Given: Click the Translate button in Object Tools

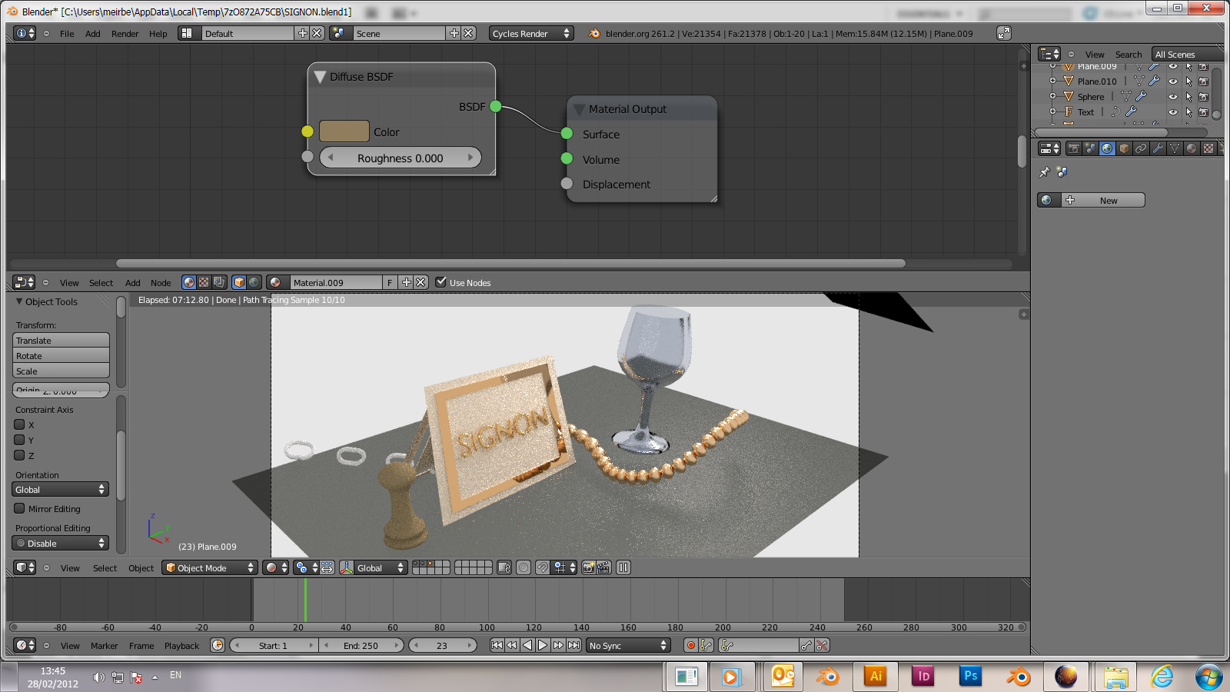Looking at the screenshot, I should click(x=61, y=341).
